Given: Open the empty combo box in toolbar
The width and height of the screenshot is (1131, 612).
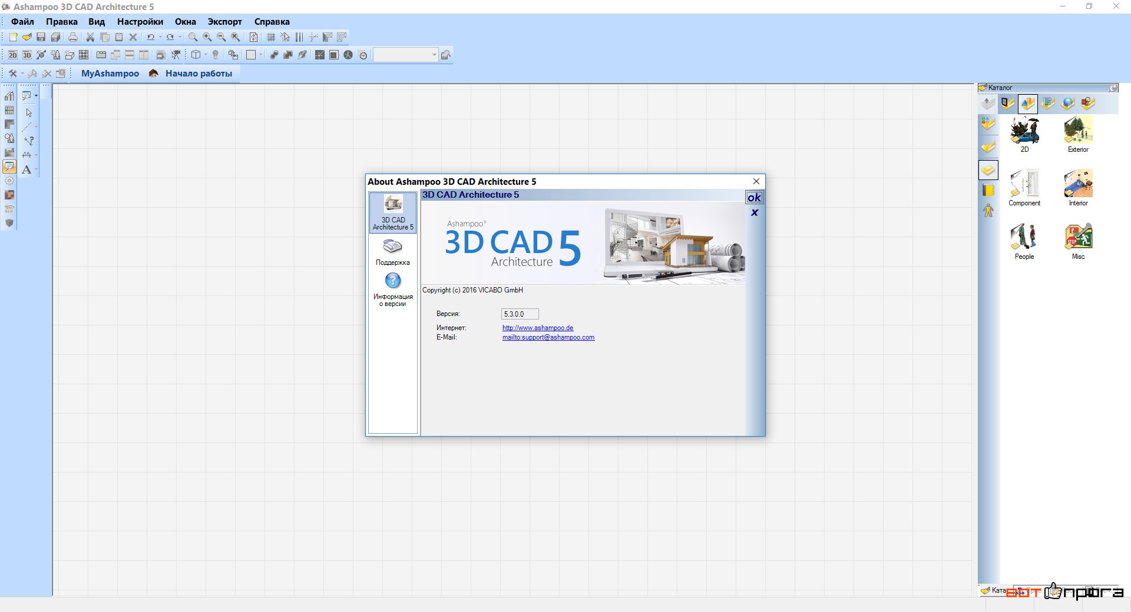Looking at the screenshot, I should 406,55.
